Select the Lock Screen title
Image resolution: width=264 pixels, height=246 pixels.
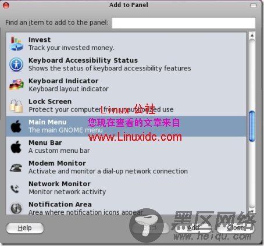(x=50, y=101)
